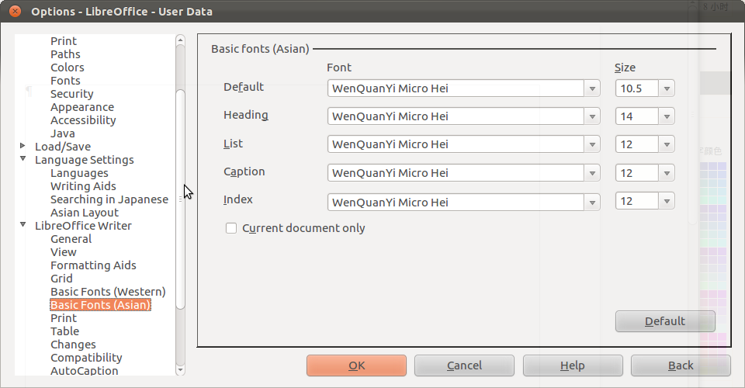
Task: Open the Caption size dropdown arrow
Action: [x=667, y=173]
